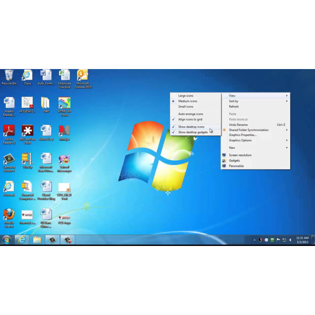The width and height of the screenshot is (315, 315).
Task: Open the Action Center flag tray icon
Action: click(278, 240)
